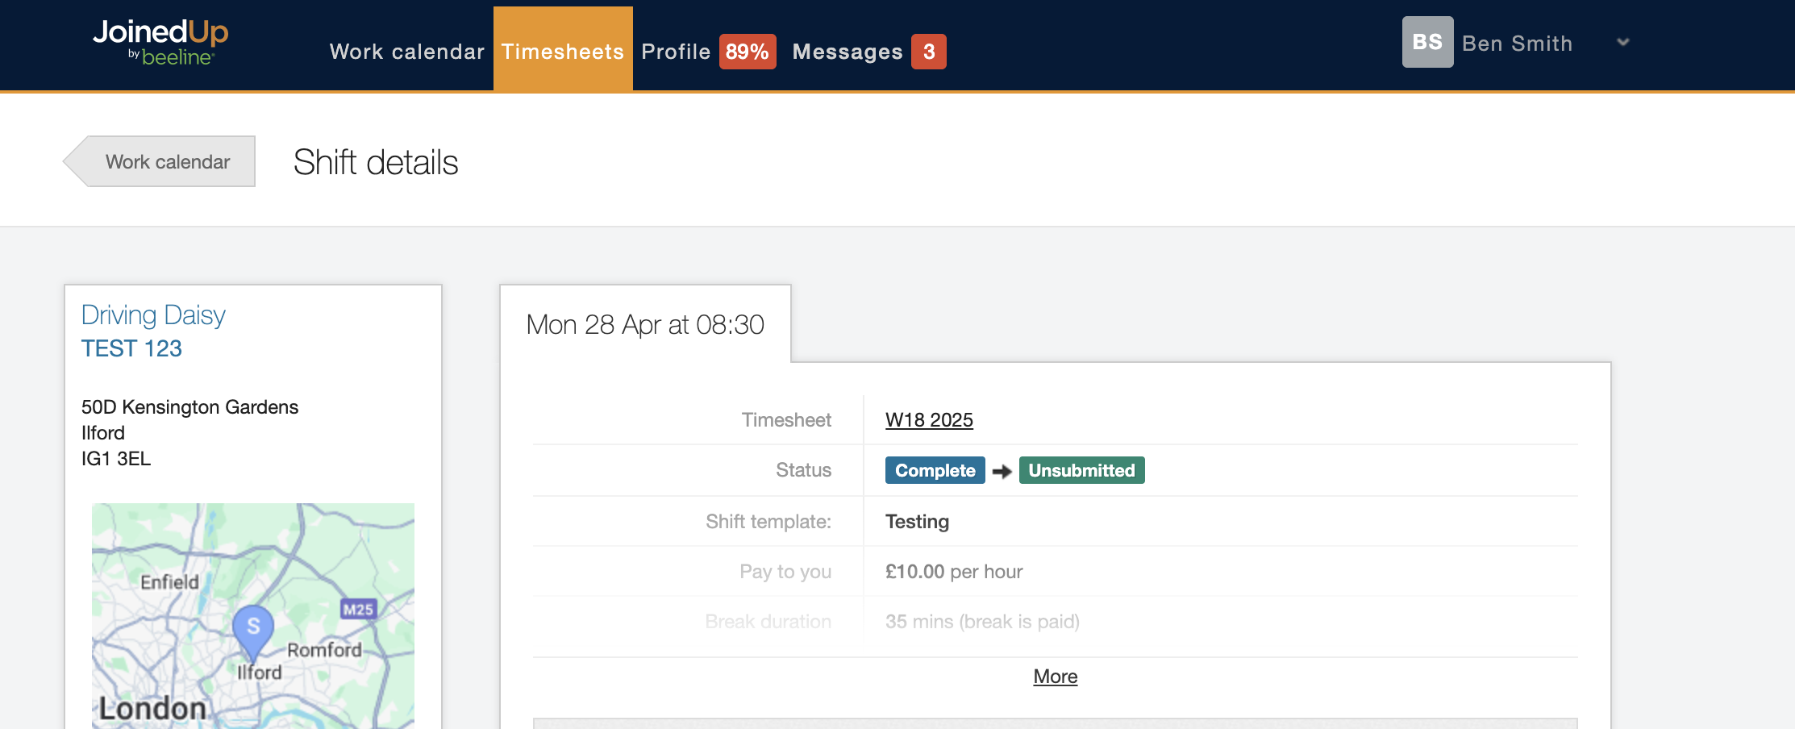Click the Messages count badge showing 3
The width and height of the screenshot is (1795, 729).
[x=928, y=52]
